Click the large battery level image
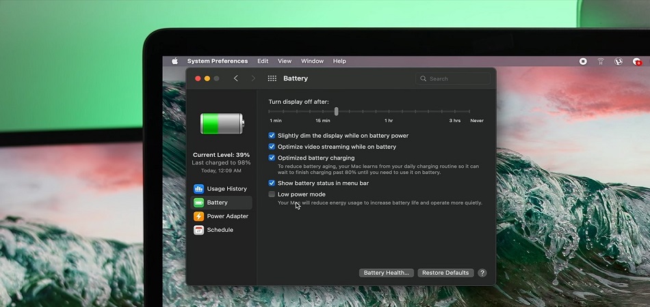The image size is (650, 307). click(x=222, y=123)
